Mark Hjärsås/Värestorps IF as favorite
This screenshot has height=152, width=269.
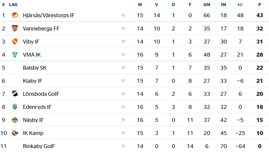click(x=123, y=15)
